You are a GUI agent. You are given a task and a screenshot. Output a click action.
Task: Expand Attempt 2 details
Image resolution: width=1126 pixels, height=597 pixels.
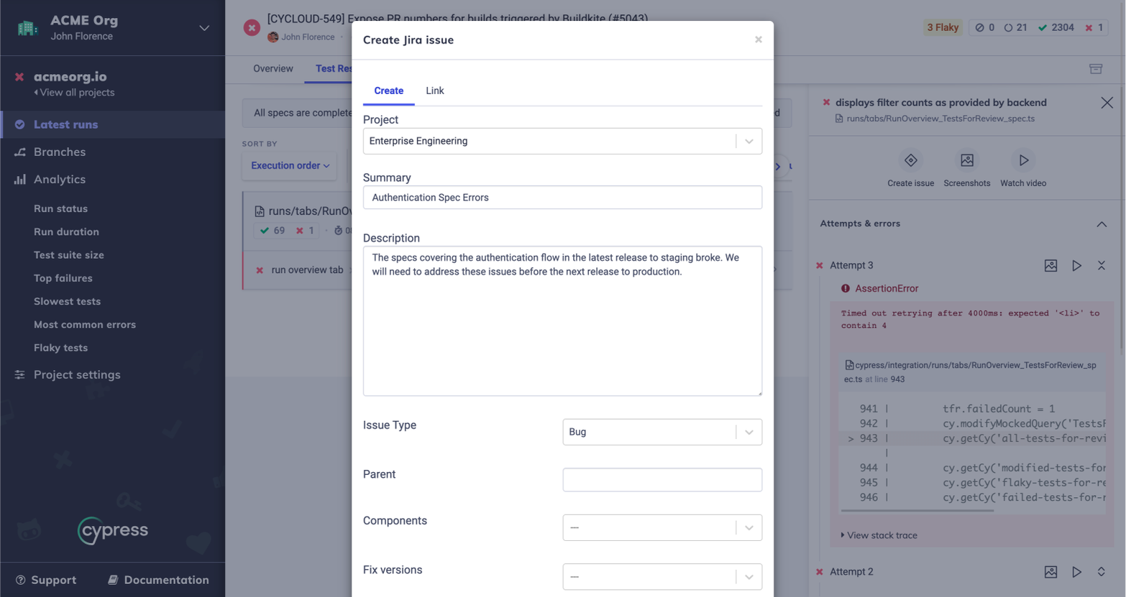pos(1101,572)
